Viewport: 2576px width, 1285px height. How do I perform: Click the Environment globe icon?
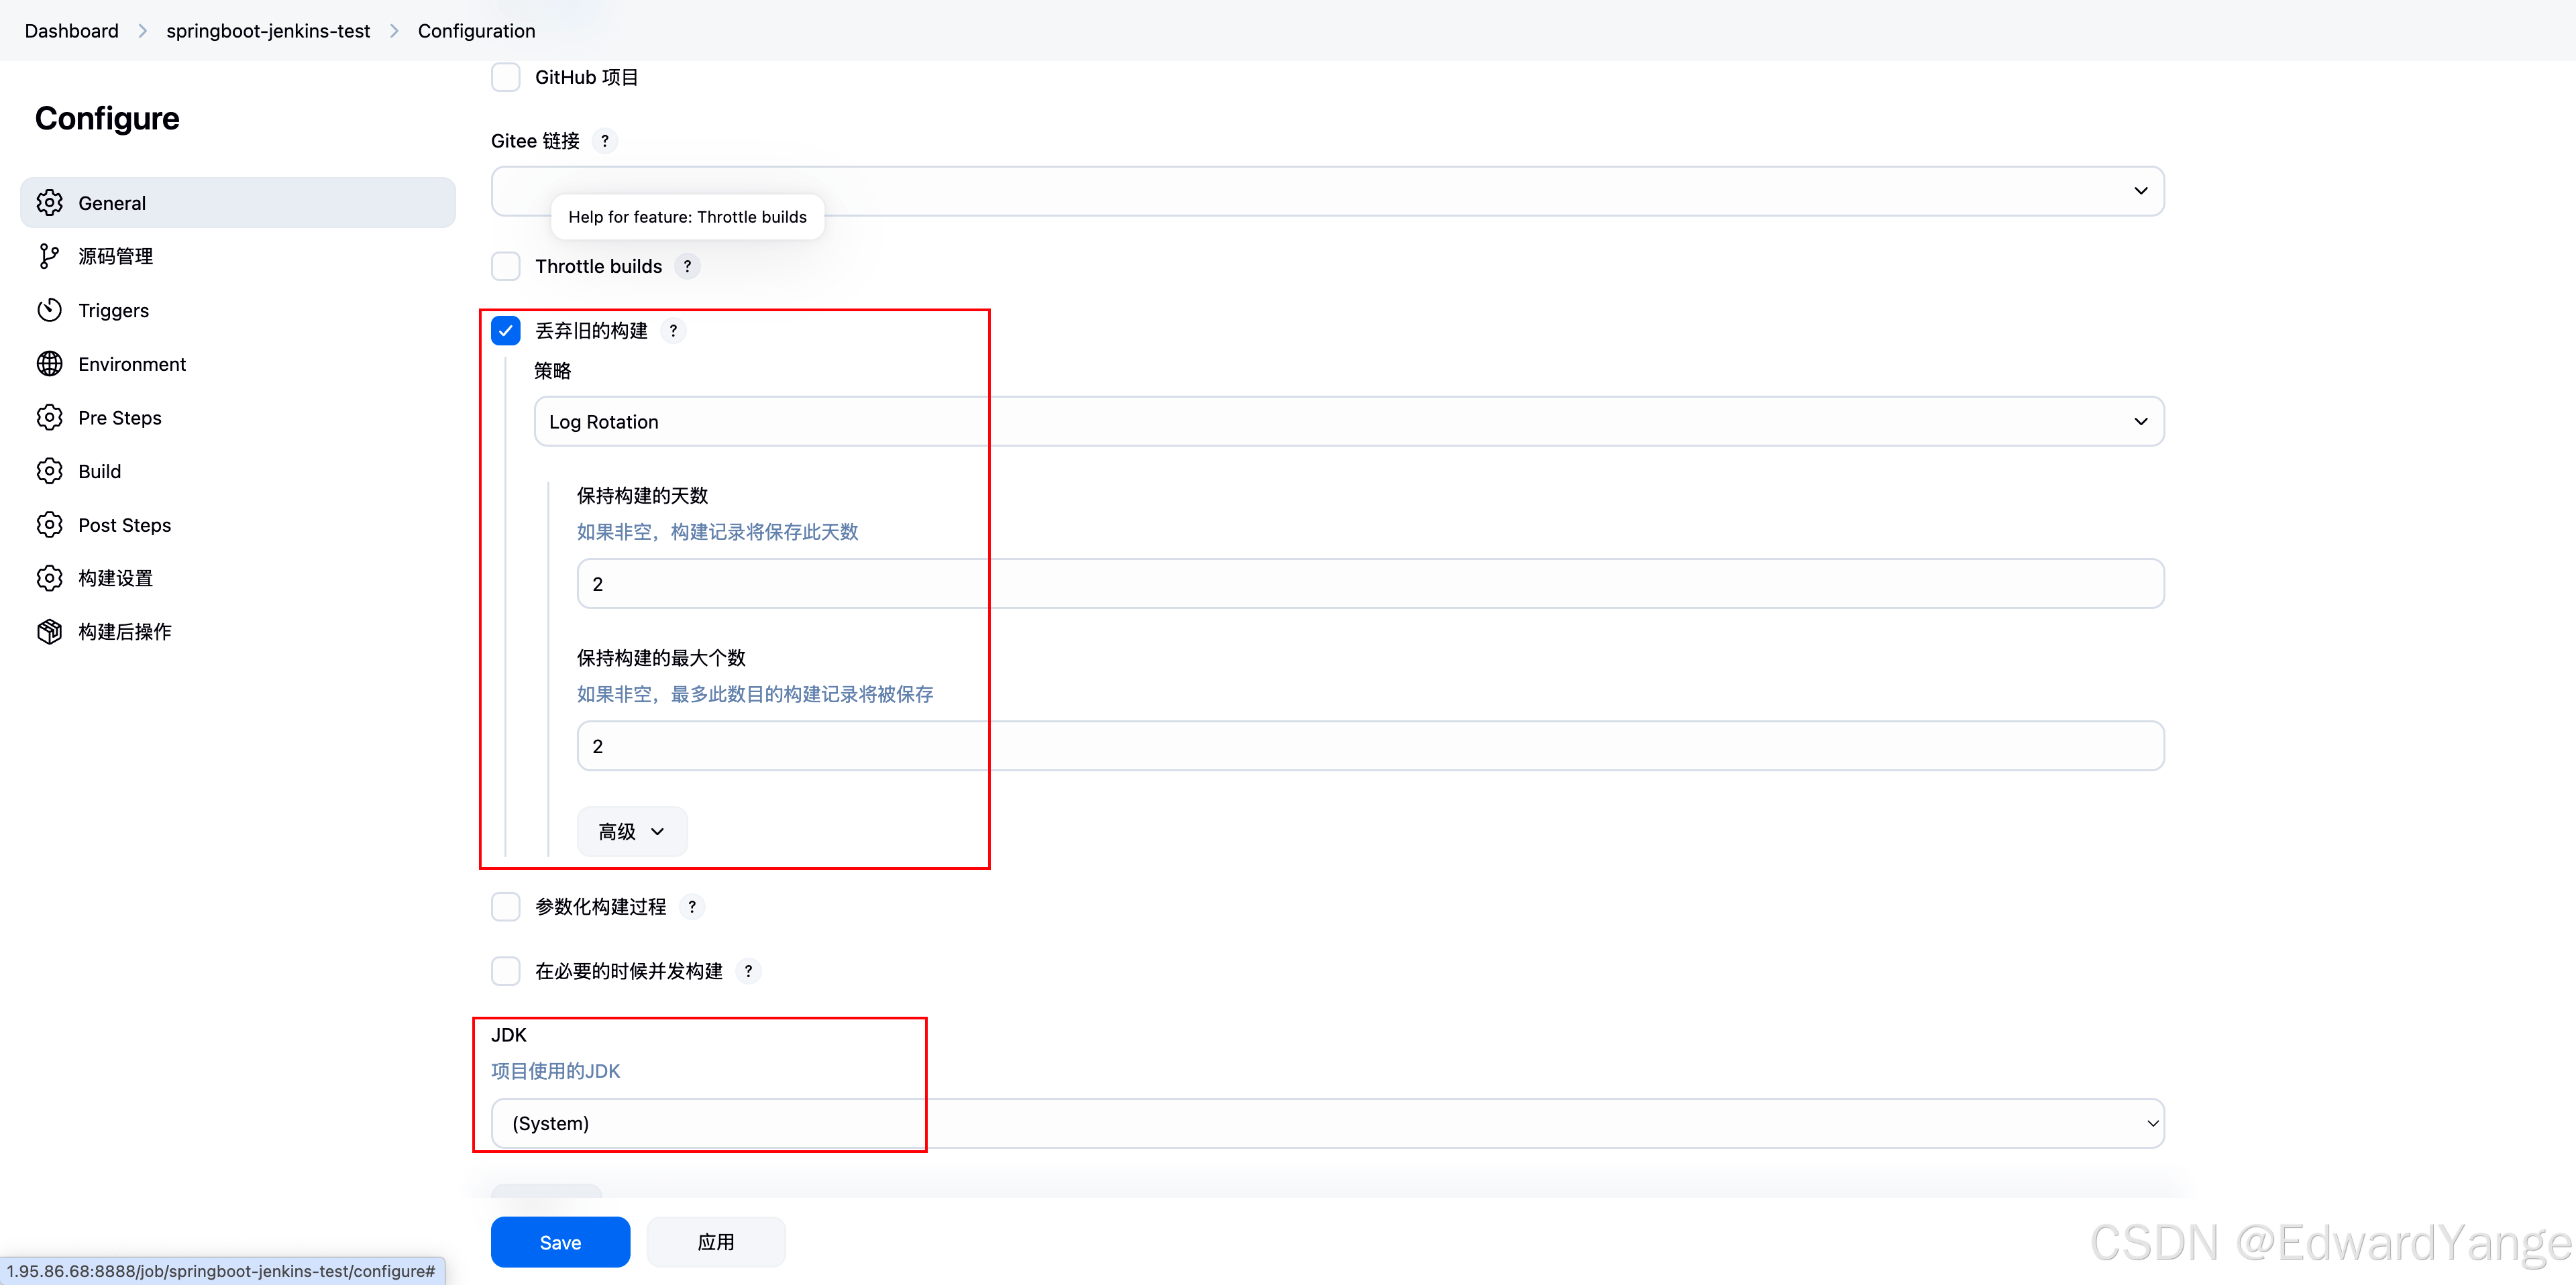[49, 364]
